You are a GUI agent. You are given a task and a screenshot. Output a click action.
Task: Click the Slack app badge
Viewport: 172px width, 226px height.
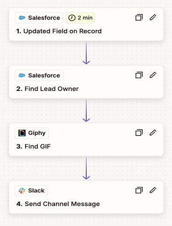[x=31, y=191]
